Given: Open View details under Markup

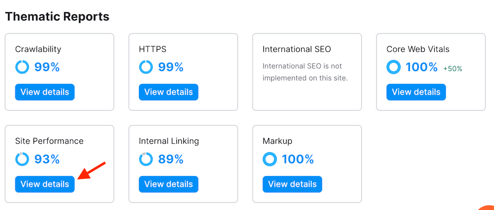Looking at the screenshot, I should coord(292,184).
